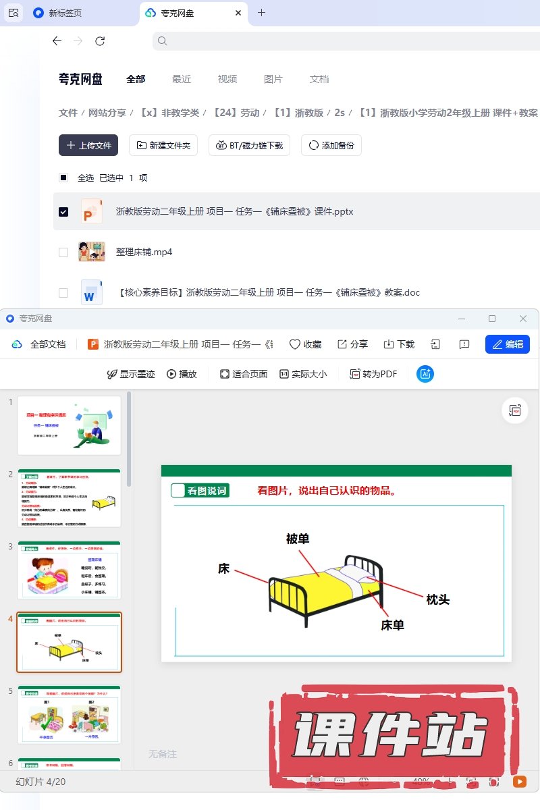Click the browser refresh icon

[x=100, y=41]
